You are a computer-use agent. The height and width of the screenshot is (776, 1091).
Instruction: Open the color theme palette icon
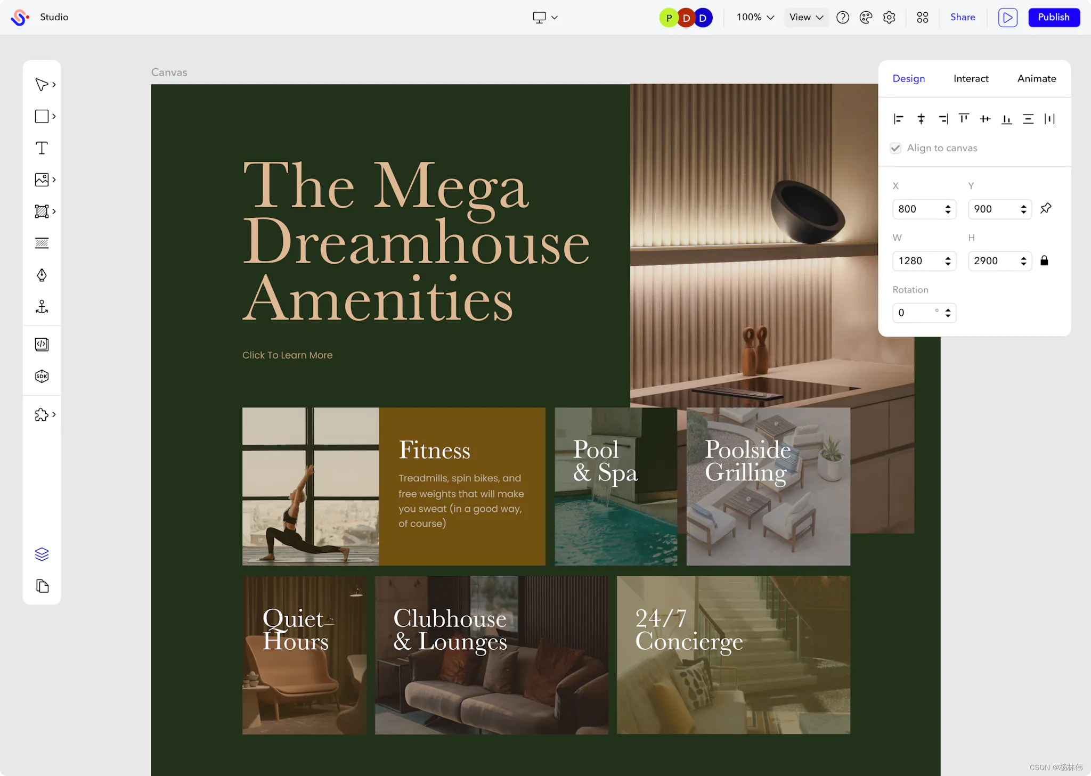click(866, 18)
